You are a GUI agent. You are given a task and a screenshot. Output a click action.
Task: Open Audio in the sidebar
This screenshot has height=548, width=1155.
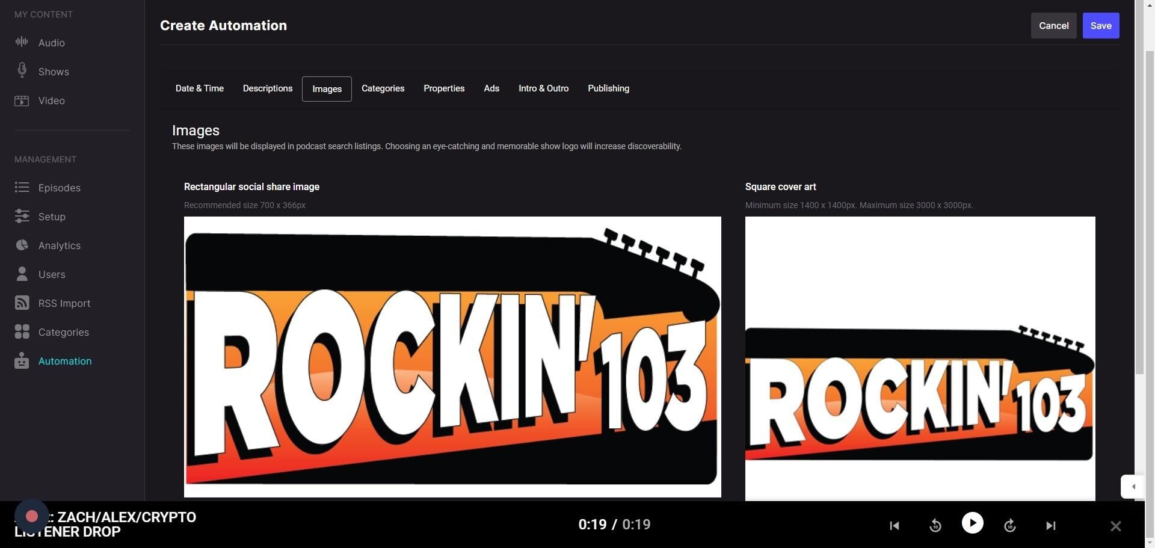(52, 43)
